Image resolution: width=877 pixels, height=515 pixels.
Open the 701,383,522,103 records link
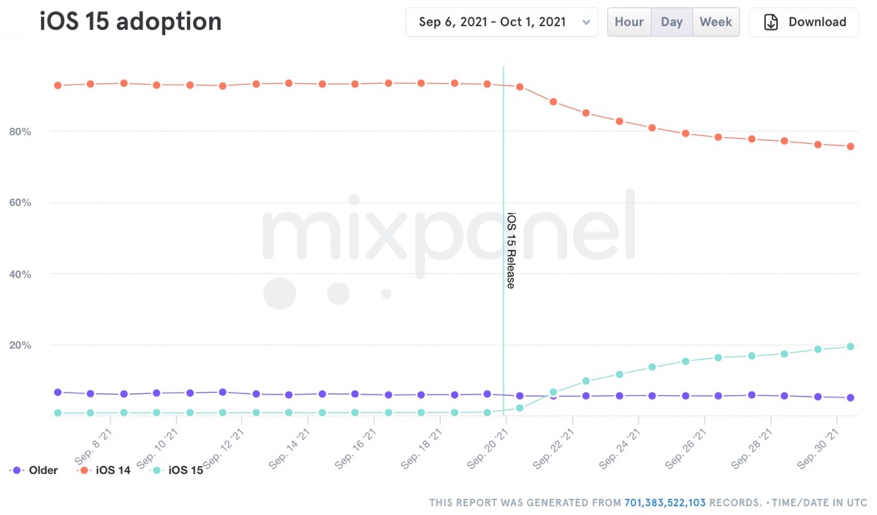[665, 503]
